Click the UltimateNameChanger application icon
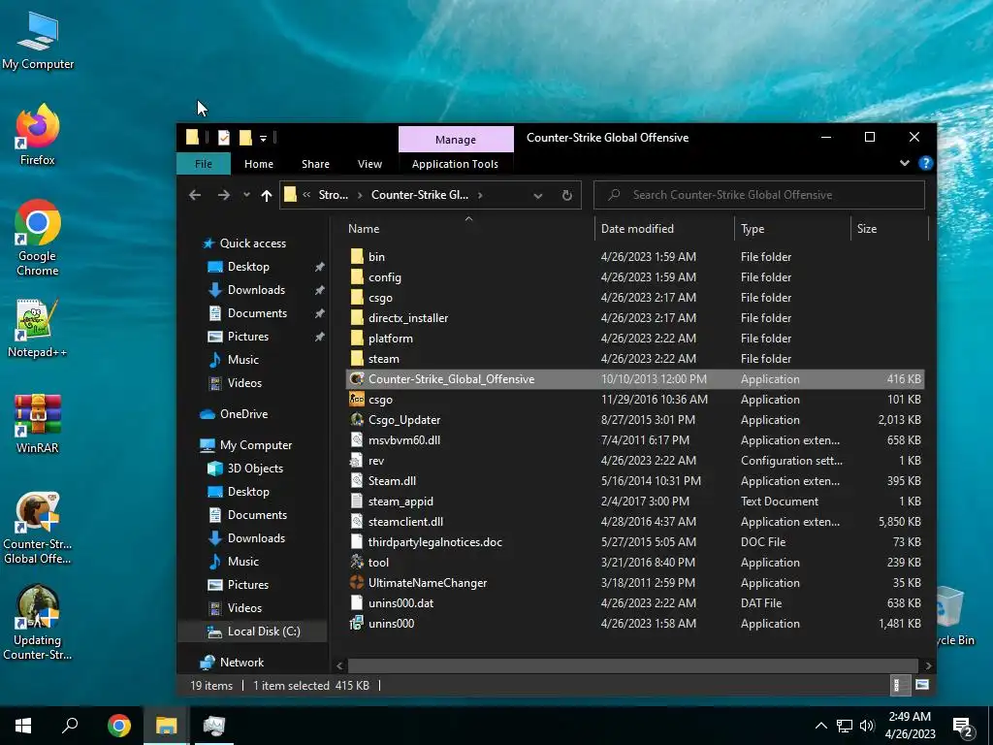 [x=357, y=582]
